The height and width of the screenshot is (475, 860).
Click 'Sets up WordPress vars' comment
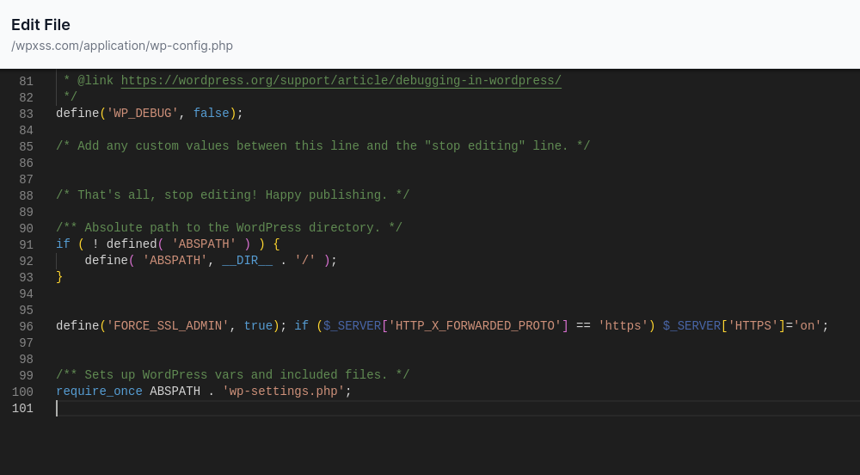pyautogui.click(x=232, y=375)
